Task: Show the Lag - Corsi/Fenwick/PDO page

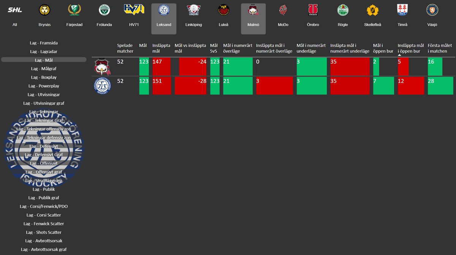Action: [44, 206]
